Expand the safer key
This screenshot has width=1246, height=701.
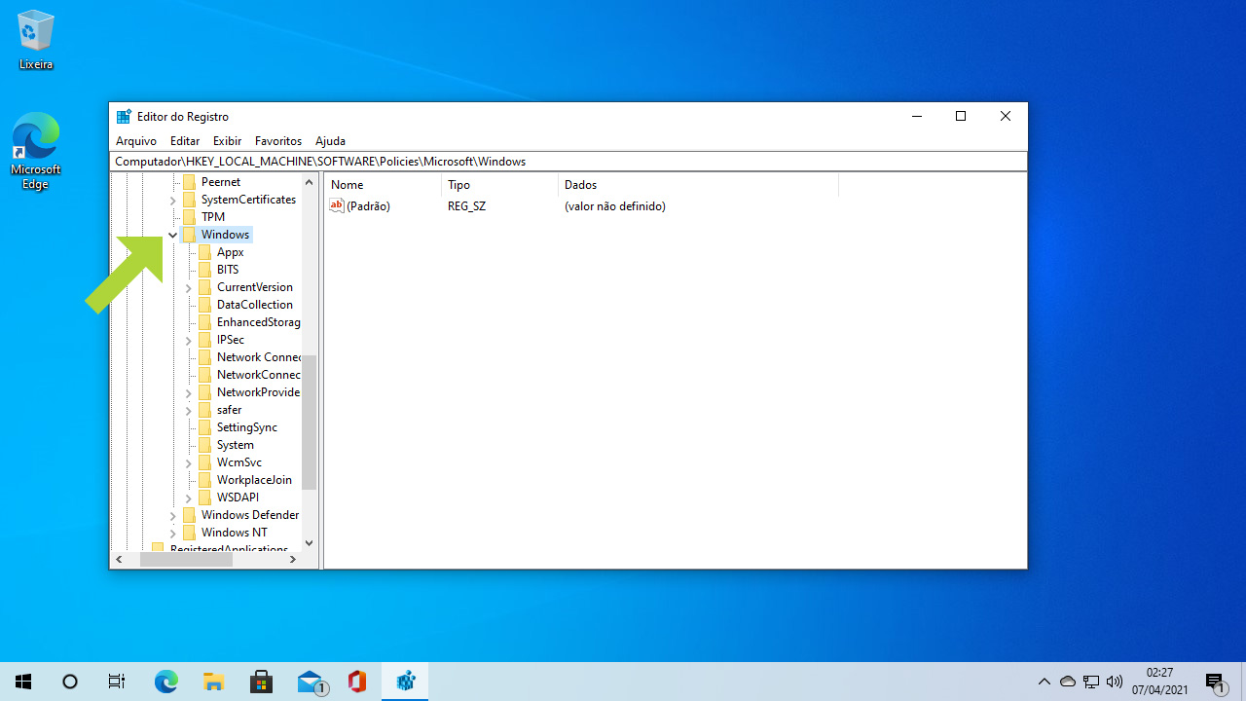[189, 410]
